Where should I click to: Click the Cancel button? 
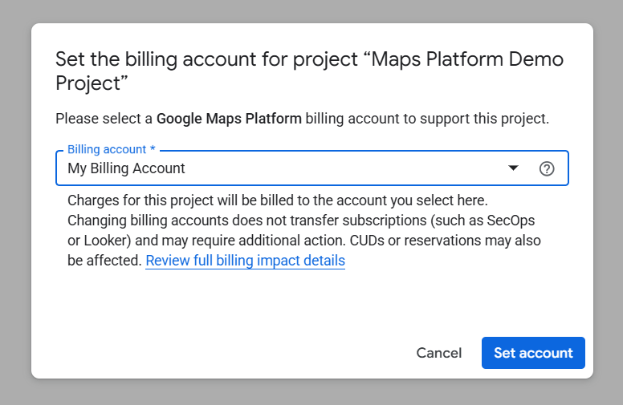[x=438, y=353]
